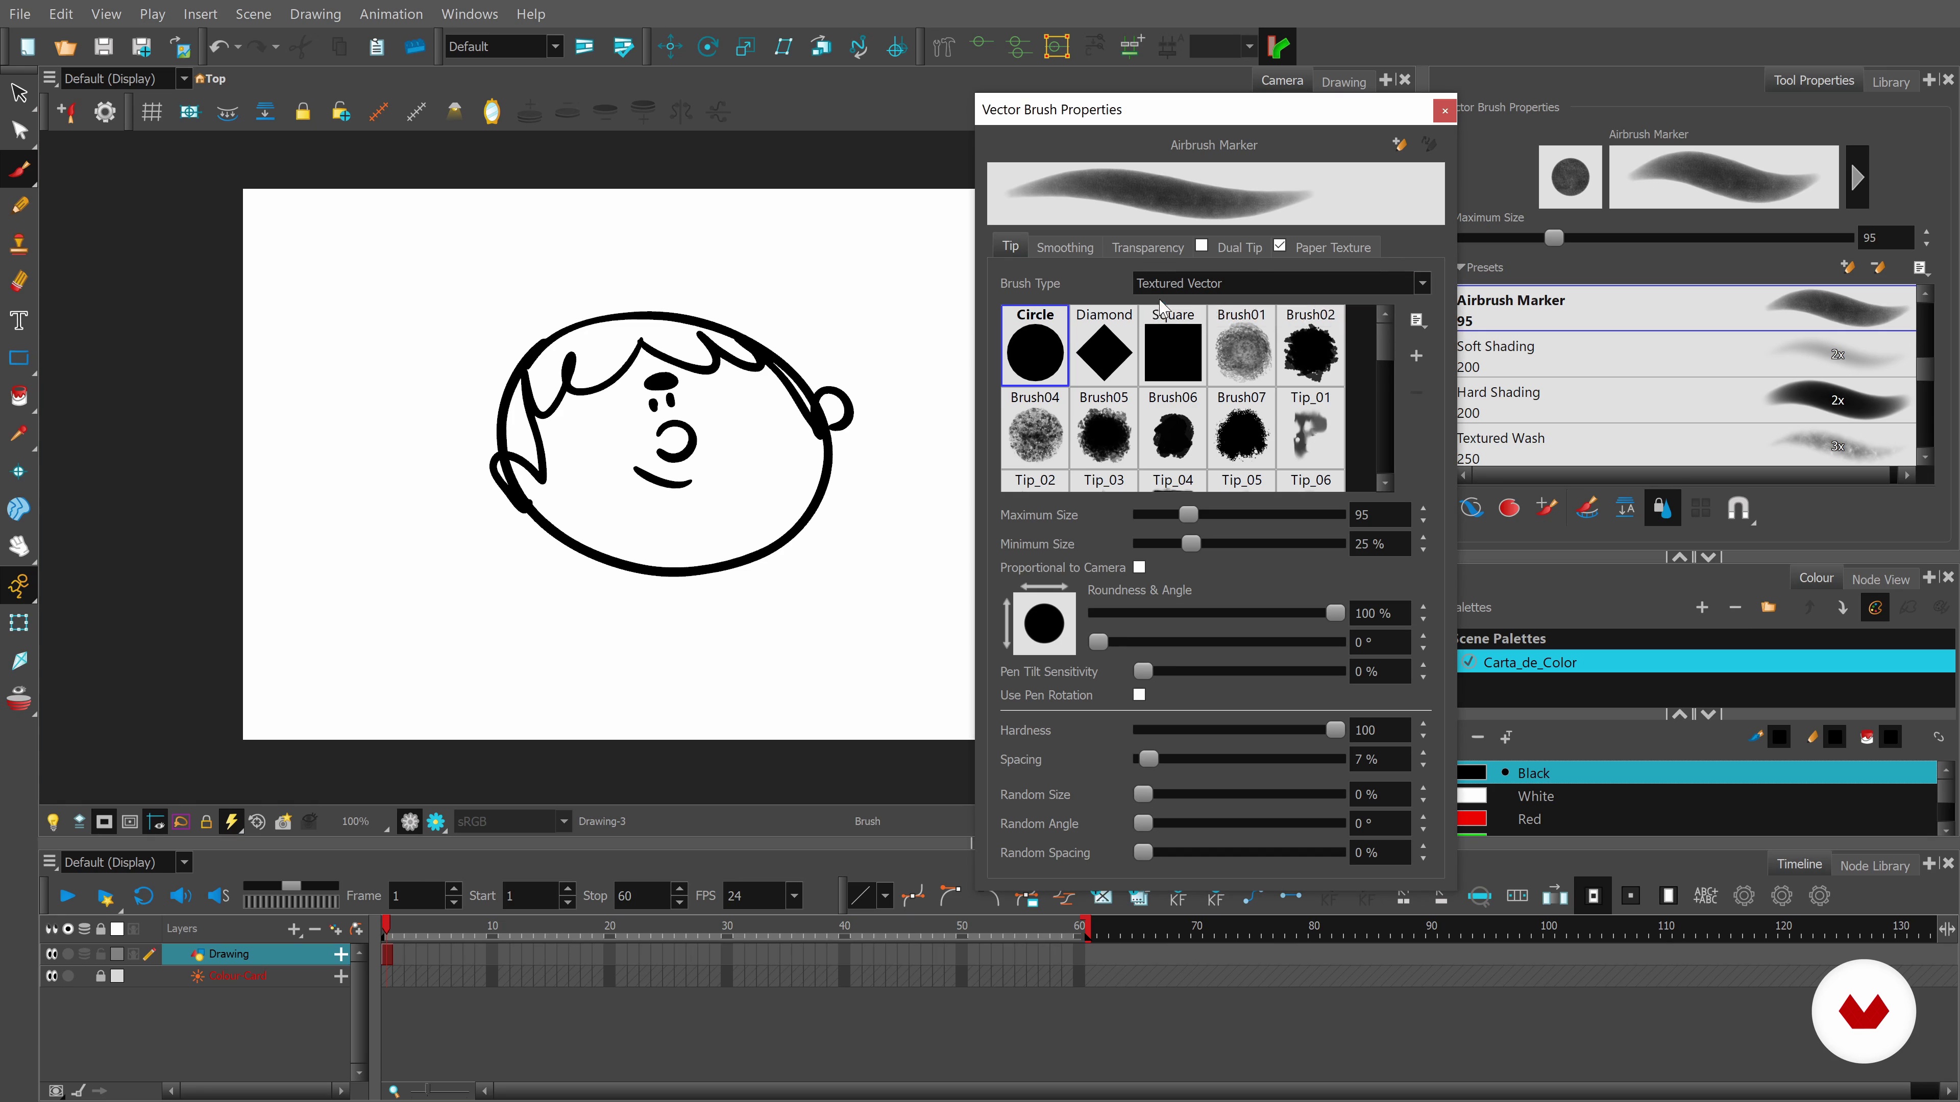This screenshot has height=1102, width=1960.
Task: Click the Show Scene Planning gear icon
Action: coord(104,112)
